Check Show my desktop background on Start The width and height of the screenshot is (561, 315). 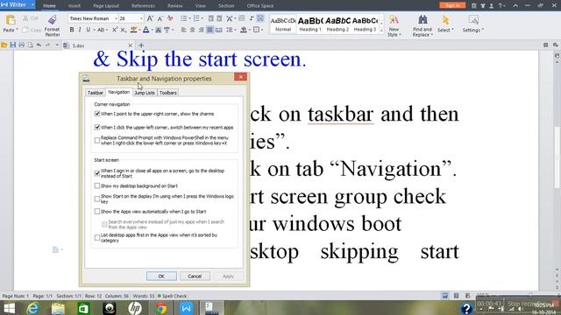coord(97,185)
